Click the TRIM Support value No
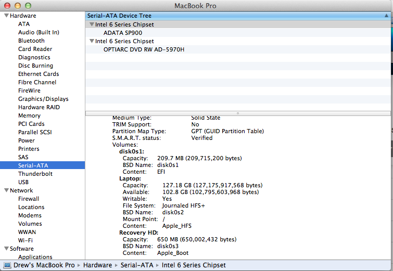The image size is (393, 271). 195,124
